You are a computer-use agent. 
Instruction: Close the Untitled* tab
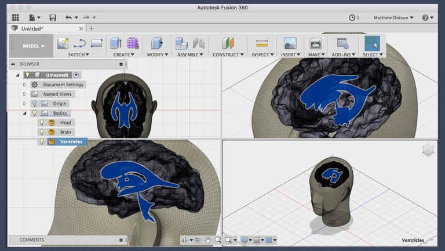click(x=81, y=28)
